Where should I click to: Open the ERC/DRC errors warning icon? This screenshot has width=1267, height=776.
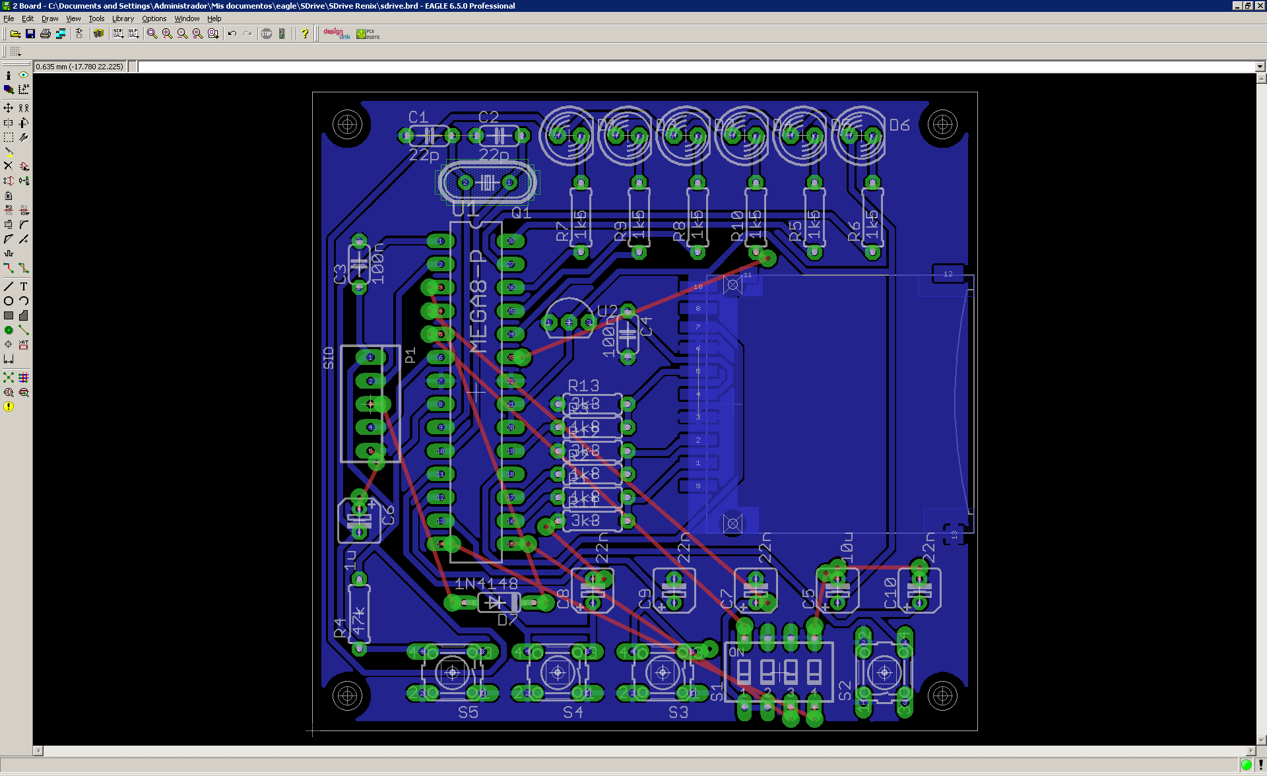point(9,406)
